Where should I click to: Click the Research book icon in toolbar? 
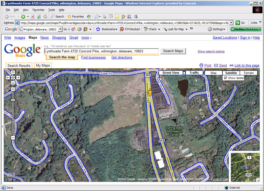point(129,17)
